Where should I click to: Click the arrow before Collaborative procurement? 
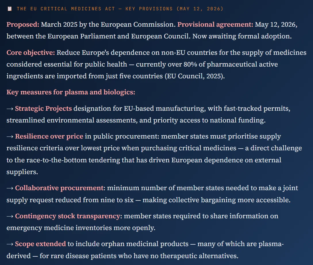click(x=10, y=188)
